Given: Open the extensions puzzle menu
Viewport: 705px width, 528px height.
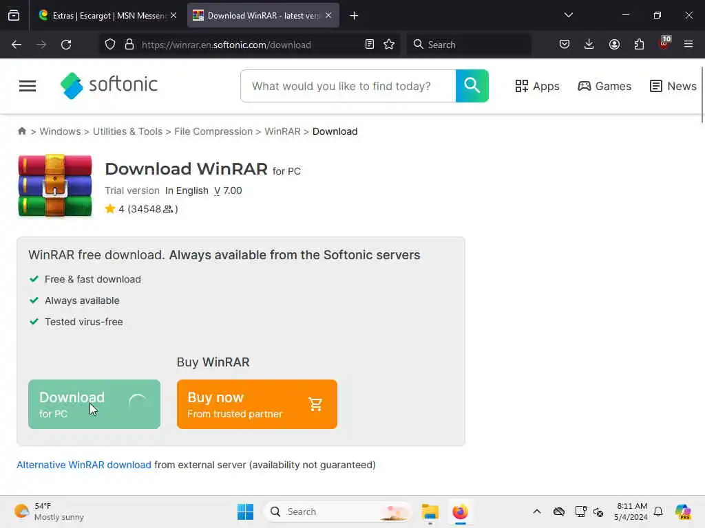Looking at the screenshot, I should (x=639, y=45).
